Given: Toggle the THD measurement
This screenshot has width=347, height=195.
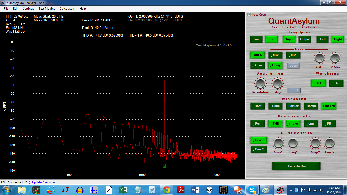Looking at the screenshot, I should click(275, 124).
